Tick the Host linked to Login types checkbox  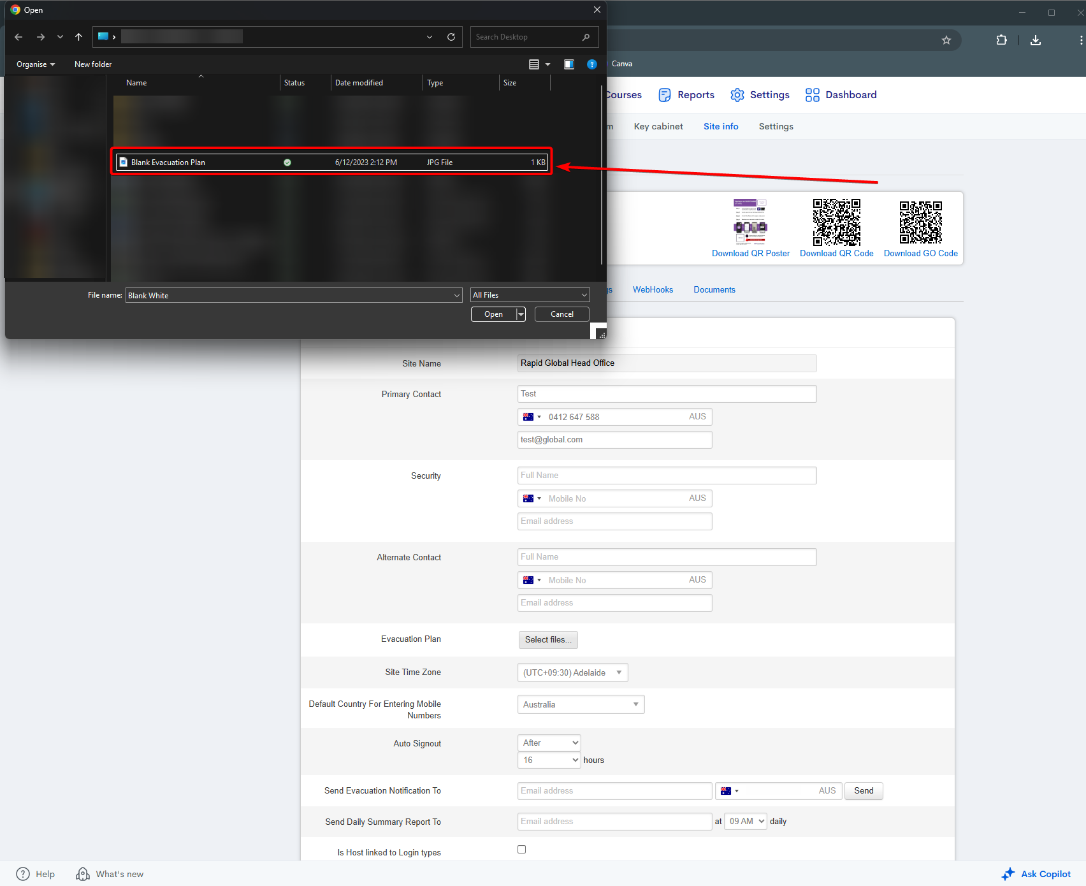[x=522, y=849]
